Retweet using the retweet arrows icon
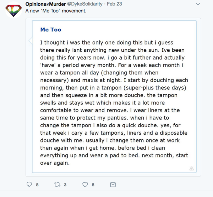Viewport: 213px width, 197px height. click(57, 185)
